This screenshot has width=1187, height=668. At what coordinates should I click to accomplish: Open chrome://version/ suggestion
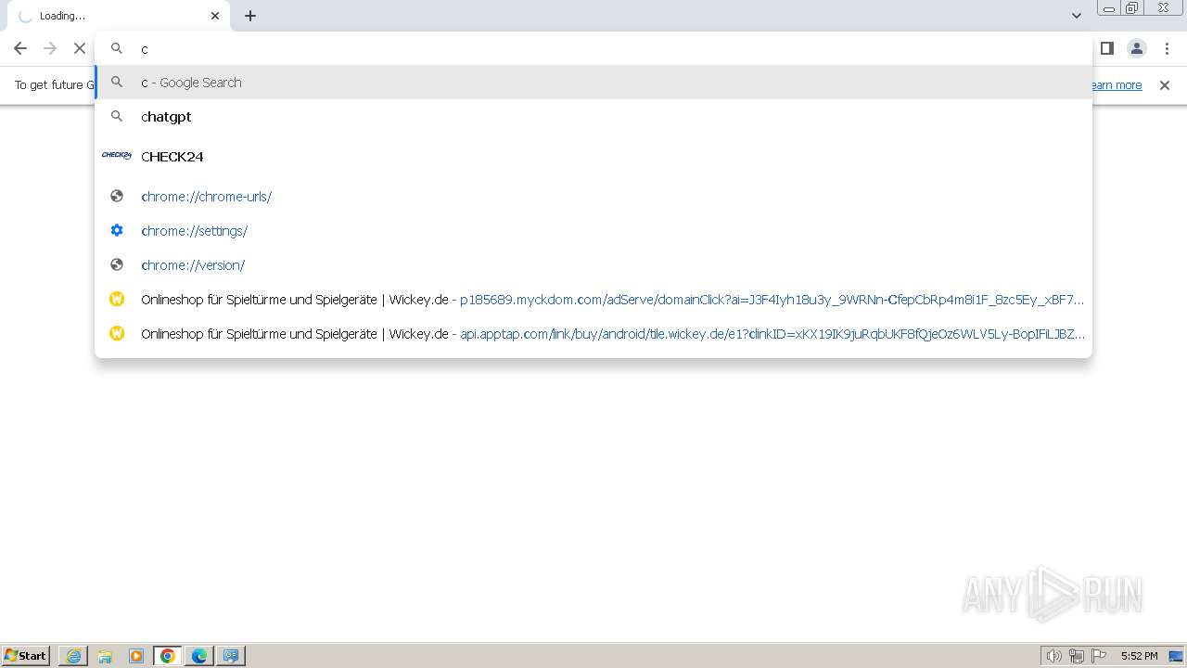(593, 265)
